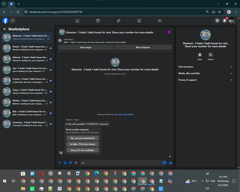
Task: Search in conversation magnifier icon
Action: click(x=211, y=55)
